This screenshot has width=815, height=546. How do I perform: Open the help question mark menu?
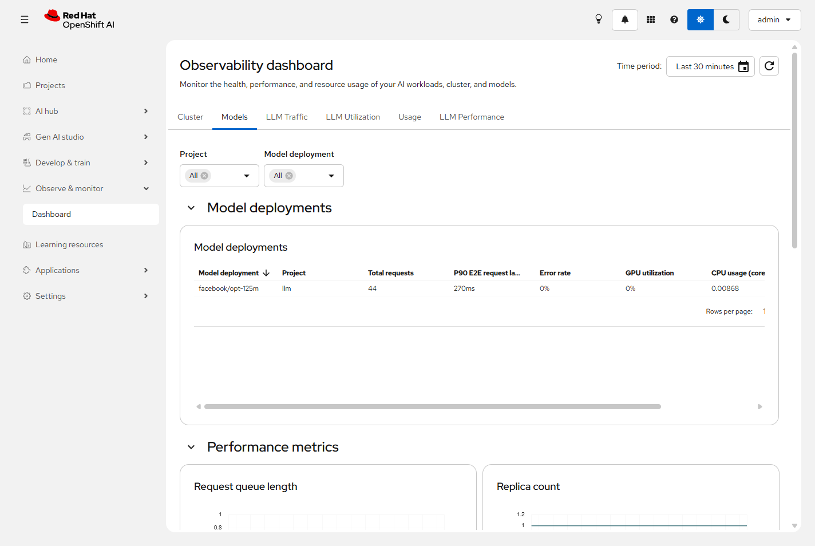point(674,19)
